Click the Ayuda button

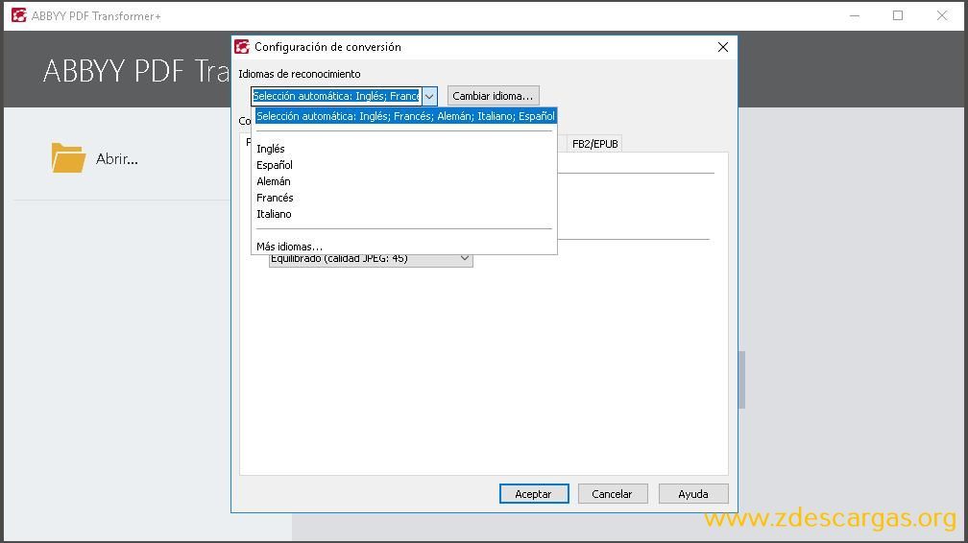693,494
